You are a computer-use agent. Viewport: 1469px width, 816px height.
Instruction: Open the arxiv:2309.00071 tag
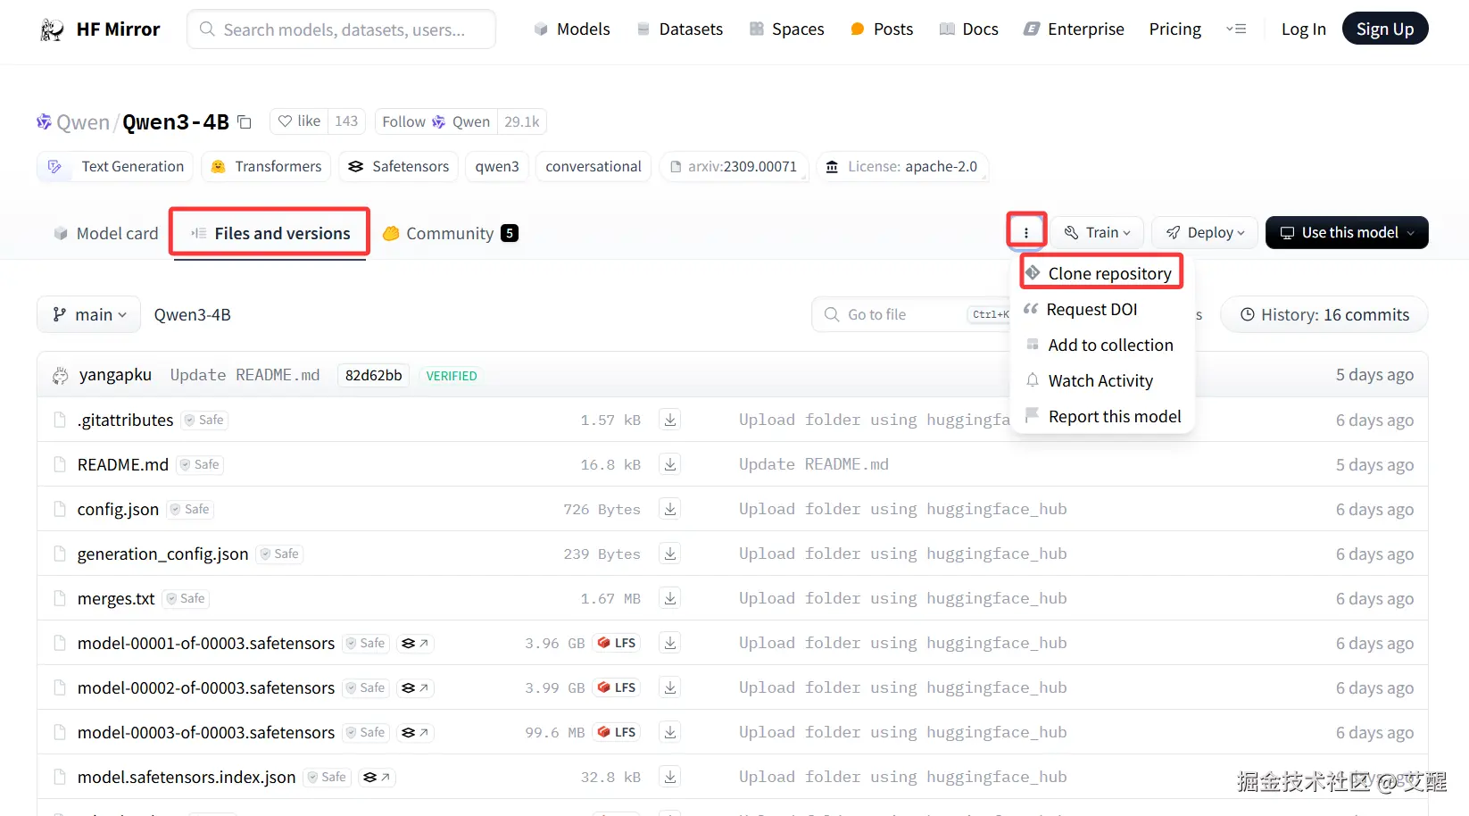[734, 167]
